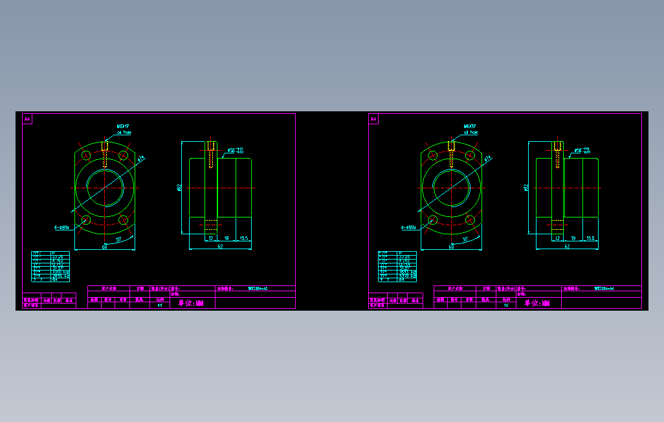
Task: Click the 15.5 dimension on left side view
Action: coord(243,238)
